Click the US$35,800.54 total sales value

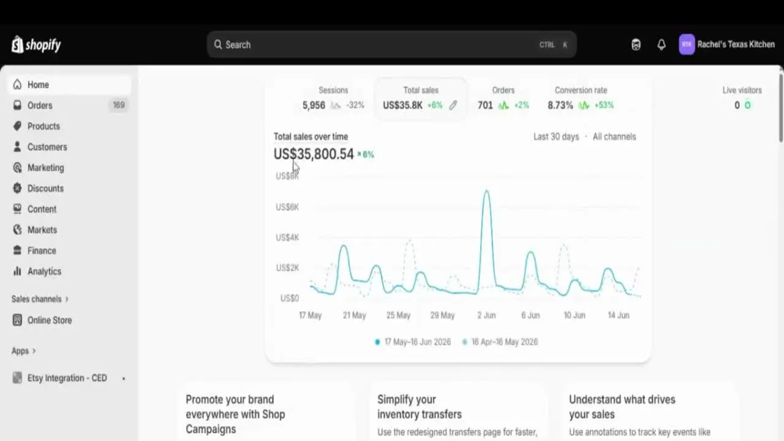pyautogui.click(x=314, y=154)
